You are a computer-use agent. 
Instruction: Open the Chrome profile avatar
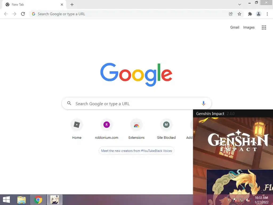click(x=259, y=14)
